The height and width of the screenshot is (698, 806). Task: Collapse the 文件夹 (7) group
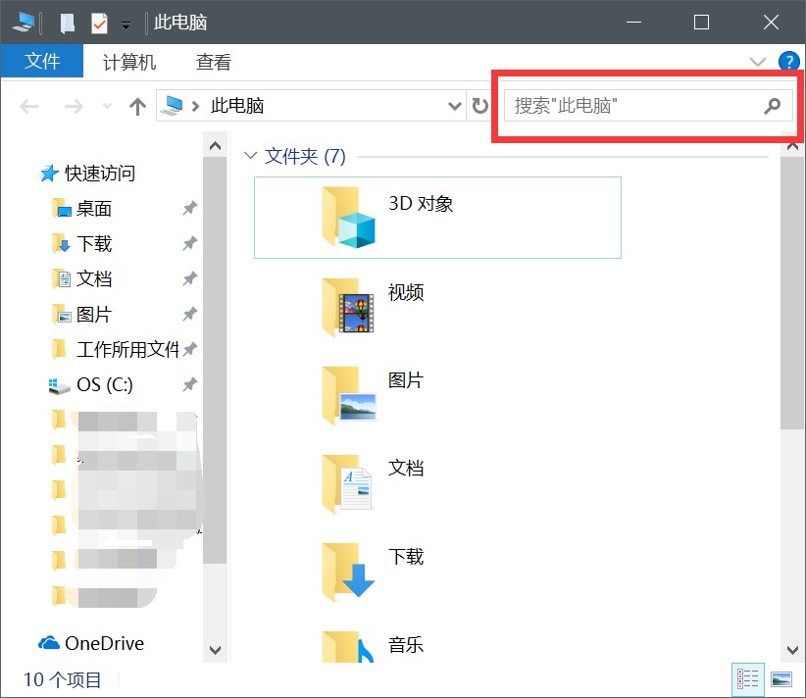(251, 156)
